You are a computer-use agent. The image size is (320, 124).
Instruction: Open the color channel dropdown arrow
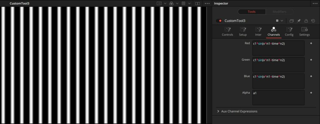(177, 3)
